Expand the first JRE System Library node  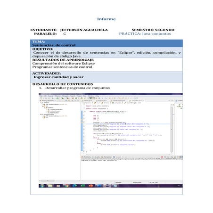42,104
